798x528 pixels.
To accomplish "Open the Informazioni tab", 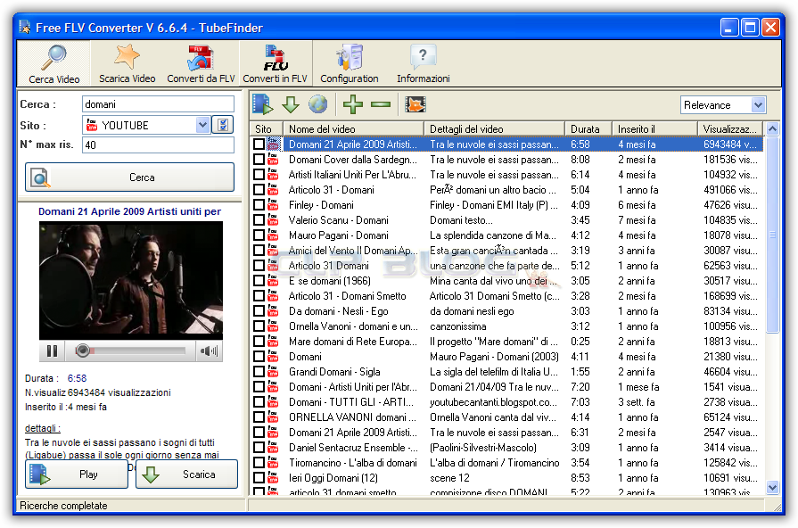I will coord(423,63).
